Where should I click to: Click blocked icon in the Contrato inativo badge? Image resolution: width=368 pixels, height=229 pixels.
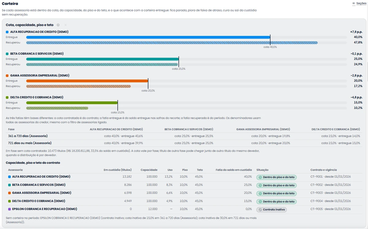[260, 210]
